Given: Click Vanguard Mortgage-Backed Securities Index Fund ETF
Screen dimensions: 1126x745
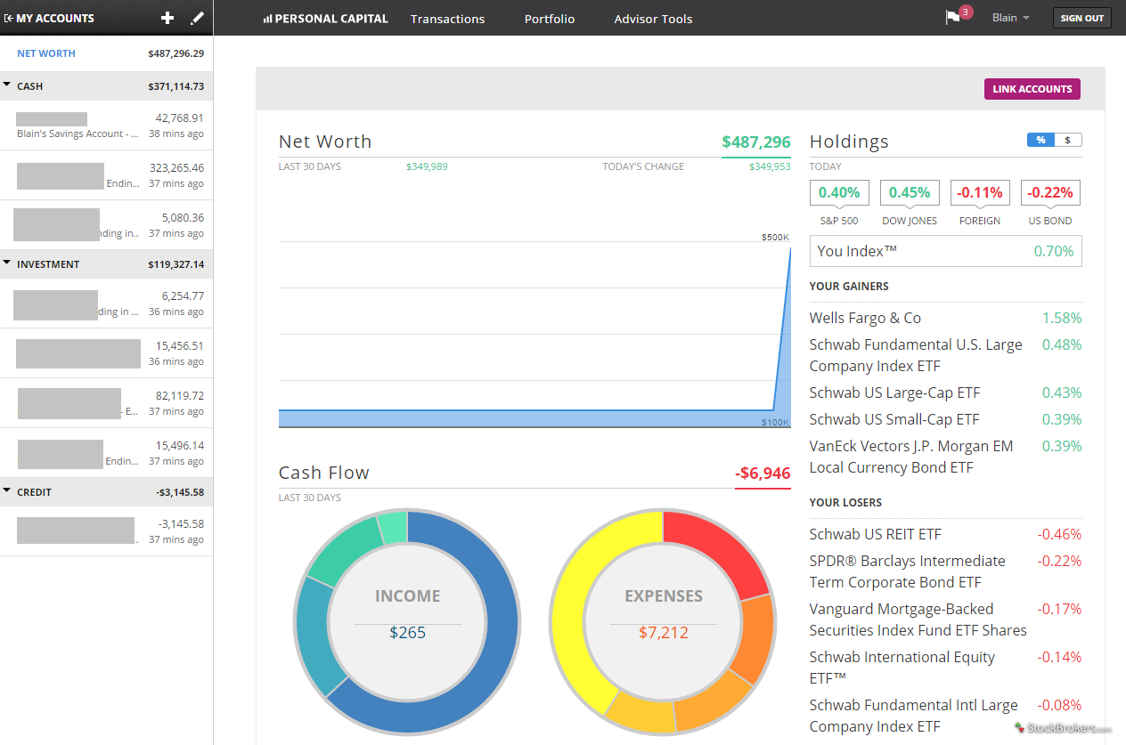Looking at the screenshot, I should (918, 619).
